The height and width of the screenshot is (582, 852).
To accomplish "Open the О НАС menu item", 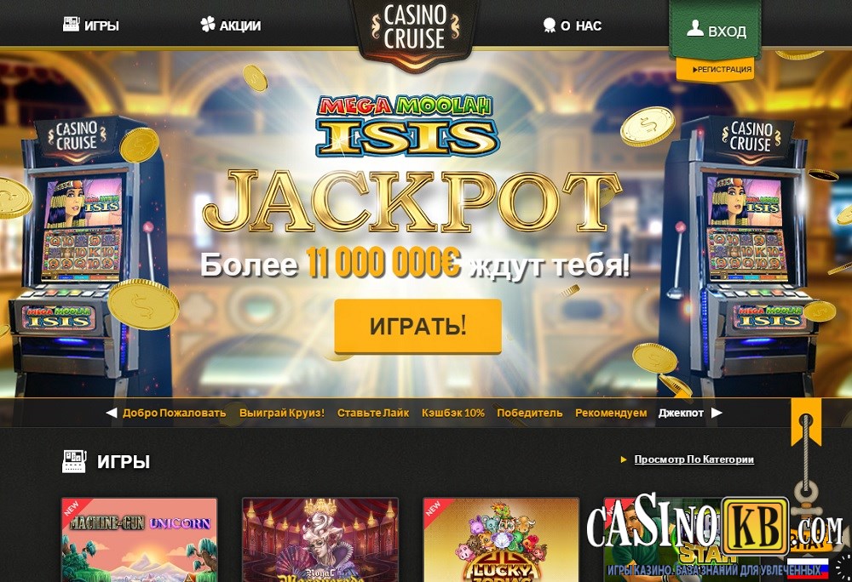I will 573,26.
